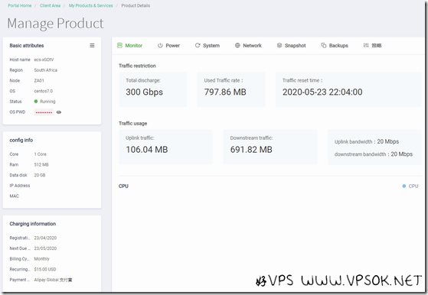Select the Core value 1 Core
Viewport: 428px width, 295px height.
coord(41,154)
